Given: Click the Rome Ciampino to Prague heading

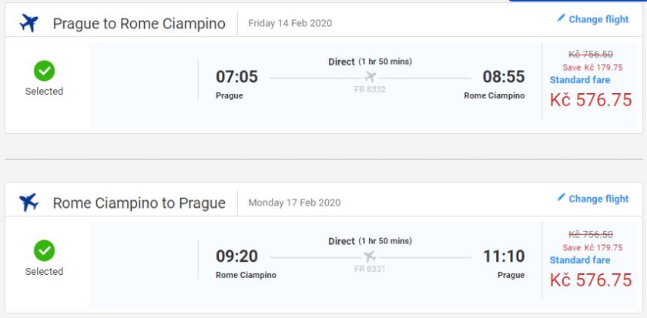Looking at the screenshot, I should pos(139,203).
